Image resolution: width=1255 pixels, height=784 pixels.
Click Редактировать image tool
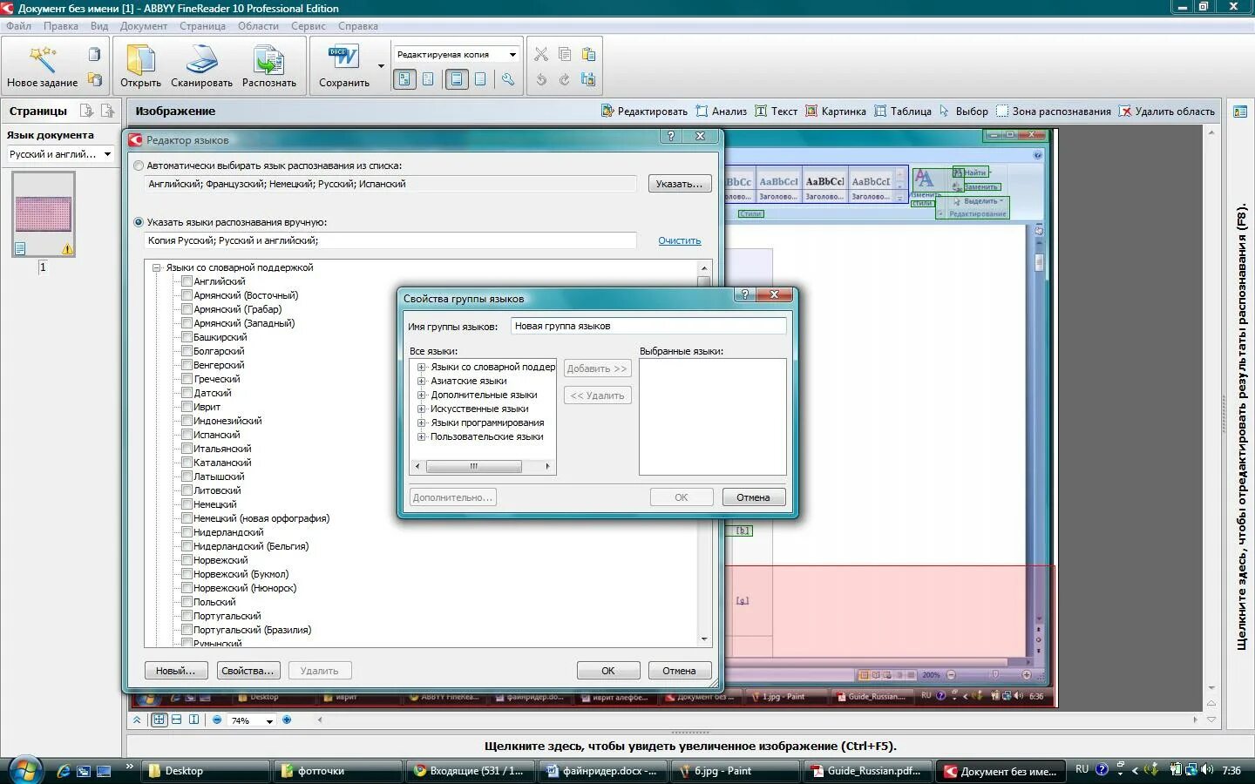tap(644, 111)
